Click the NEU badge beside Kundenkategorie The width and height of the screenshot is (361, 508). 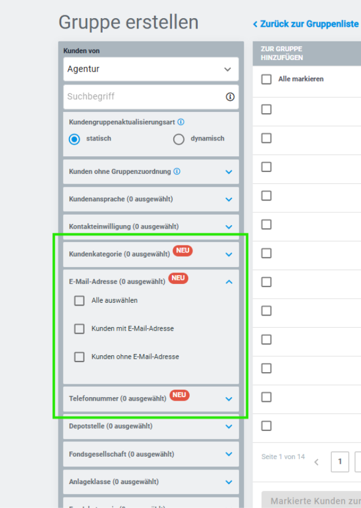click(x=182, y=251)
